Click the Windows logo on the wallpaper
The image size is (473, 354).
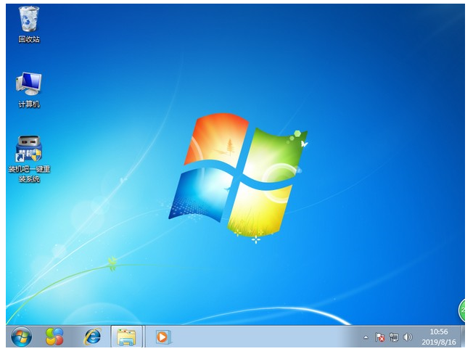[238, 173]
